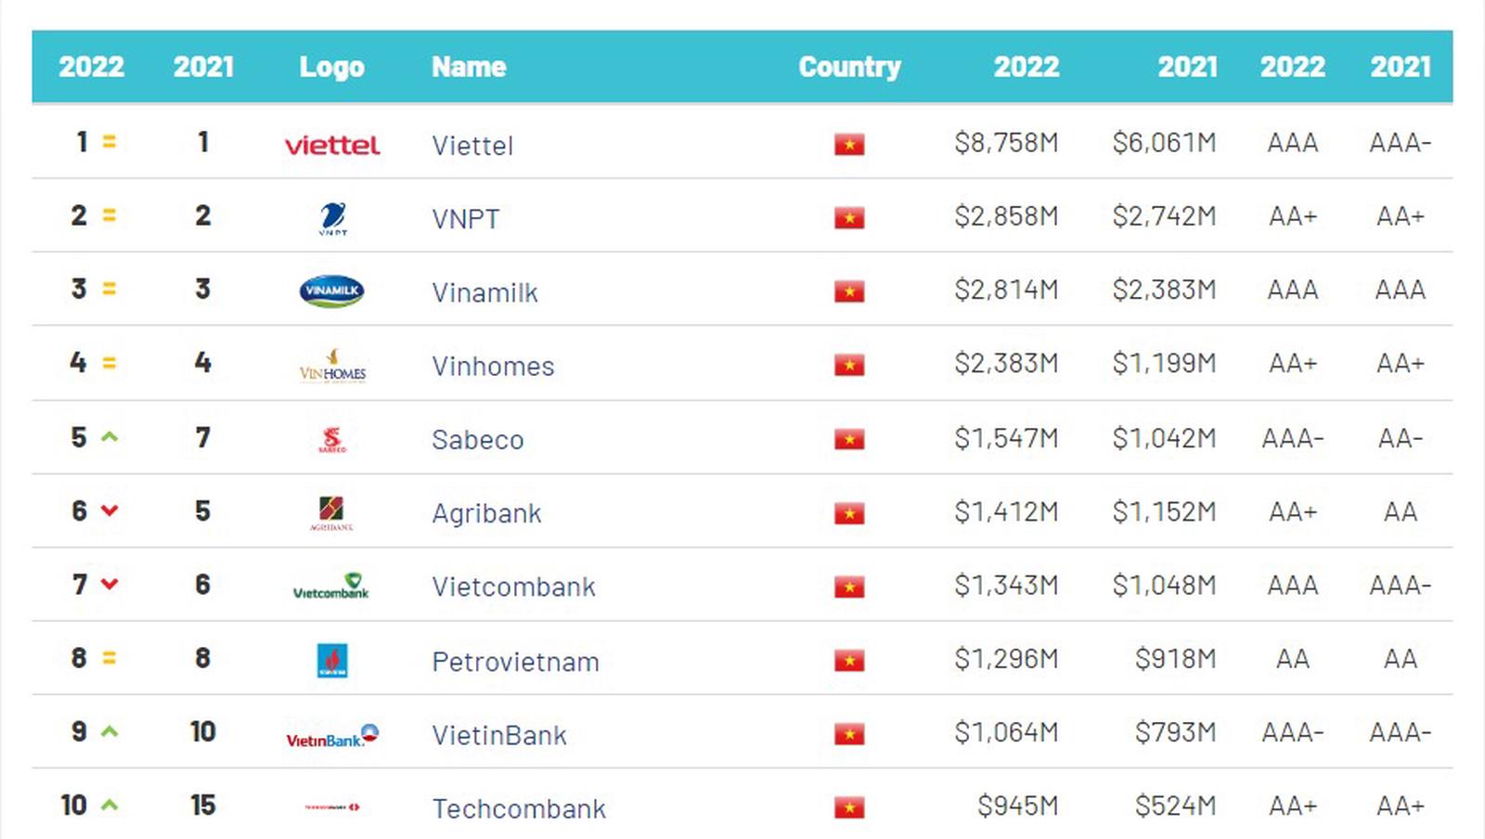Click the Techcombank logo
The width and height of the screenshot is (1485, 839).
pos(332,807)
